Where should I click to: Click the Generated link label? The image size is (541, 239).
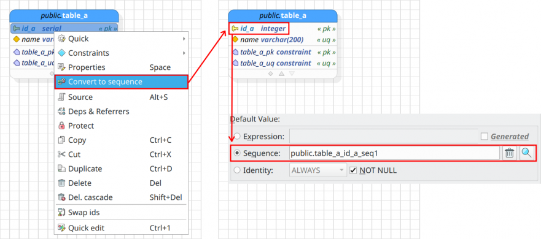(x=510, y=137)
